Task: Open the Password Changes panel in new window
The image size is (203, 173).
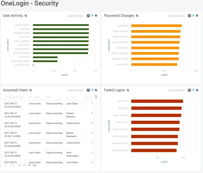Action: click(x=189, y=16)
